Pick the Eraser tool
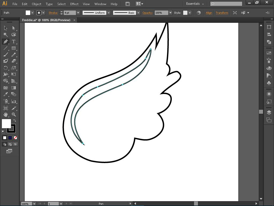Viewport: 274px width, 206px height. pyautogui.click(x=14, y=61)
